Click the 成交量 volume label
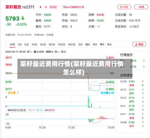 coord(12,93)
